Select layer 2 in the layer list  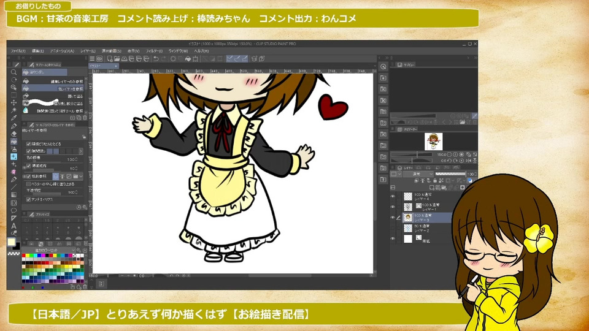click(428, 228)
